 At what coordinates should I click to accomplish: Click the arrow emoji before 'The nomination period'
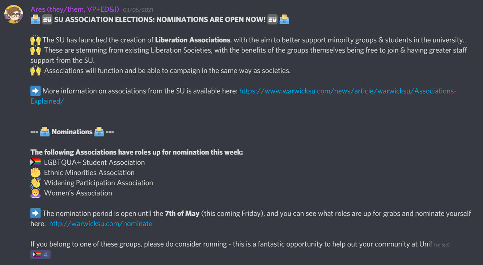click(35, 213)
